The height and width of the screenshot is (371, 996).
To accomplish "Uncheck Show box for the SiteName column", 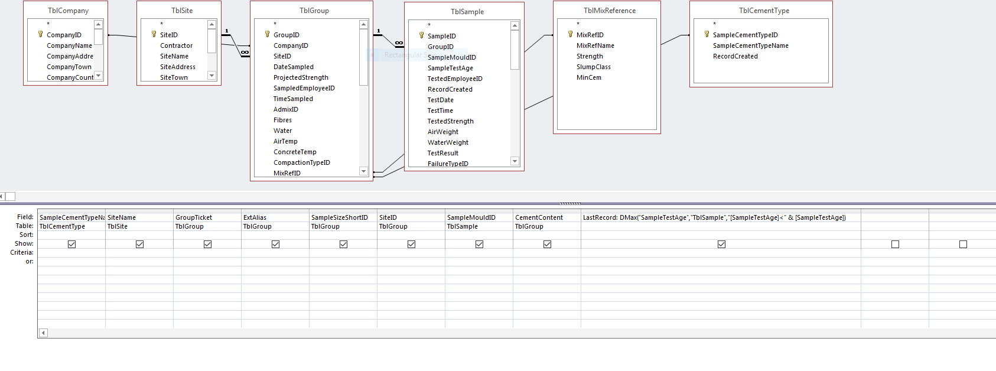I will 139,244.
